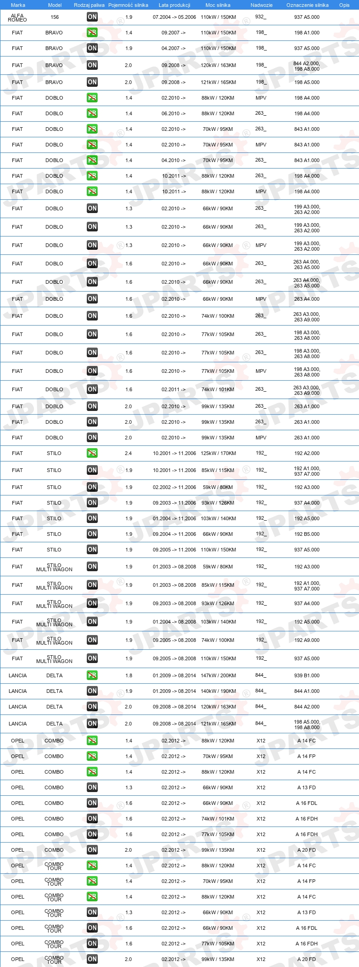Click ON icon in Opel Combo A 13 FD row

(92, 787)
